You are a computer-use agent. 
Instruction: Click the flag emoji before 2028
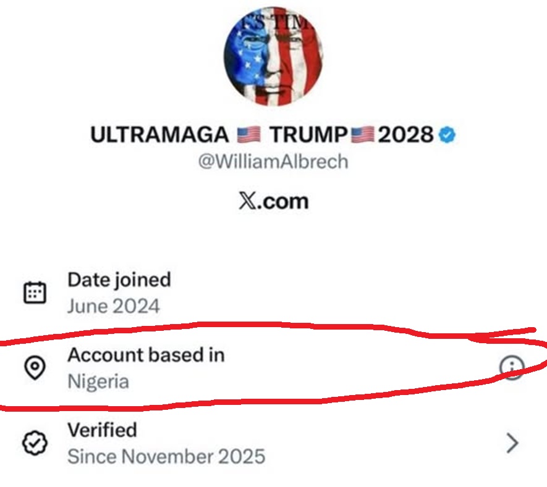363,135
